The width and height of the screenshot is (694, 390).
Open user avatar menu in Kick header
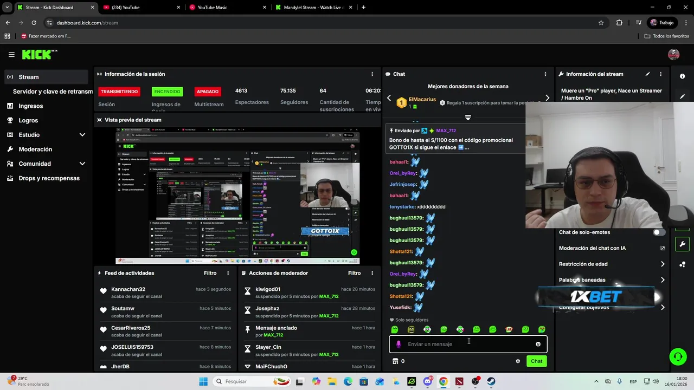[x=673, y=54]
